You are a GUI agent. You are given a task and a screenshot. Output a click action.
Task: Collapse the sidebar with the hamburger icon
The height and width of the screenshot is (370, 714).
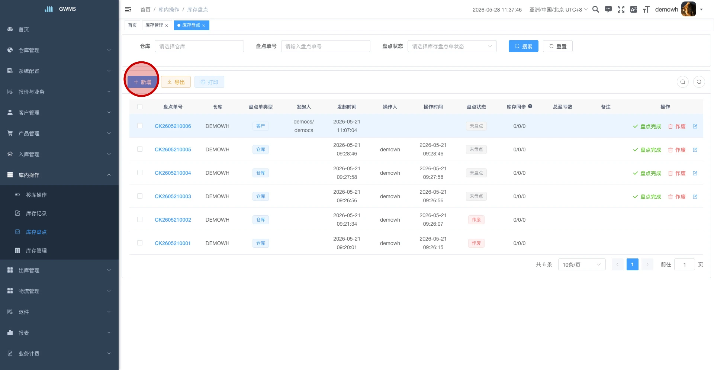click(128, 10)
